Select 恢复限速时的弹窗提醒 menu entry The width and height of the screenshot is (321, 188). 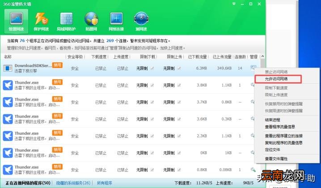[x=284, y=111]
